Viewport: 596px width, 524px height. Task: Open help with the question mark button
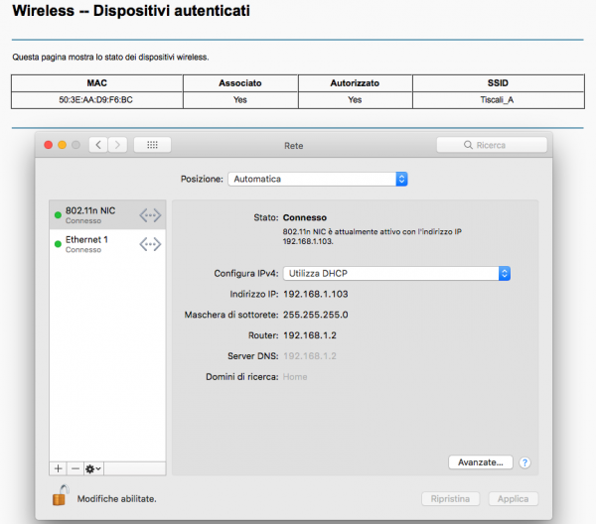524,462
